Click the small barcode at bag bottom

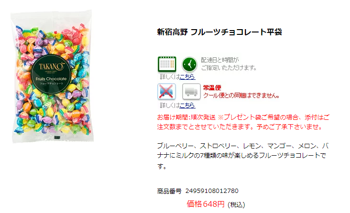coord(57,137)
